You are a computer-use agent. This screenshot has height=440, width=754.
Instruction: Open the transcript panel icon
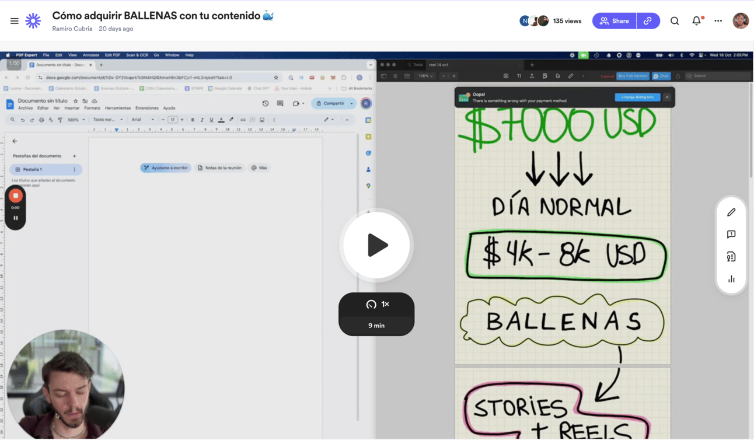point(731,257)
